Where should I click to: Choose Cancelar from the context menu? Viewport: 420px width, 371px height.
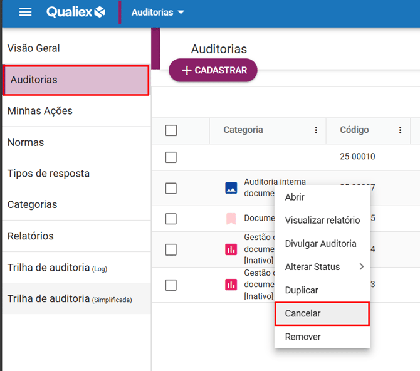click(303, 313)
